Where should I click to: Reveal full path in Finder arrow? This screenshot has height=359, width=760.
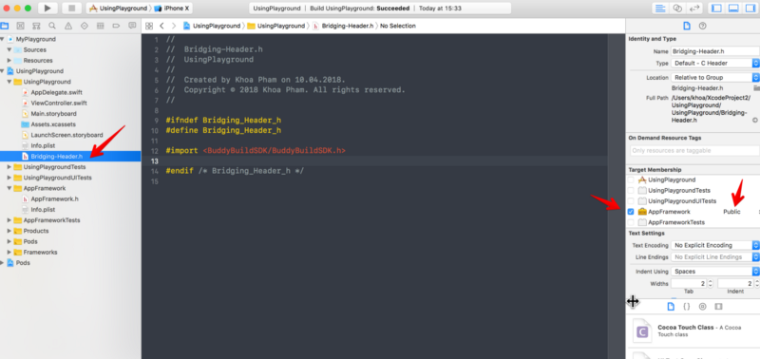754,120
